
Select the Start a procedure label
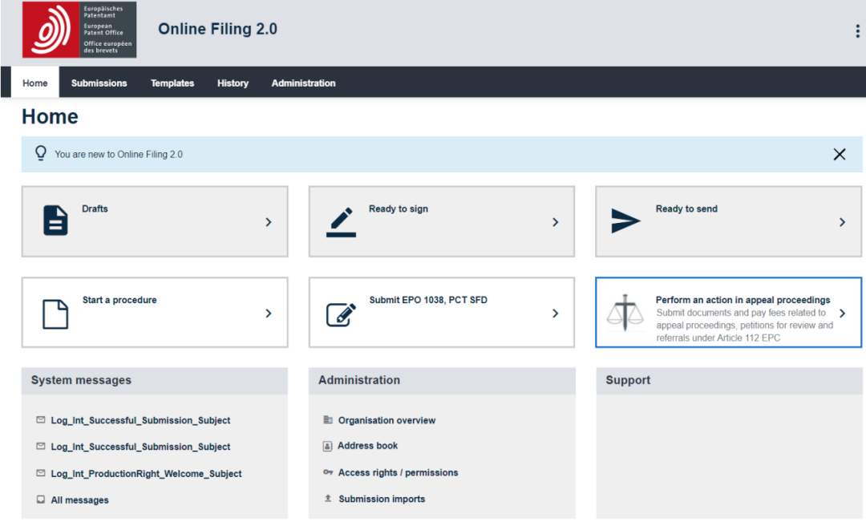(119, 300)
